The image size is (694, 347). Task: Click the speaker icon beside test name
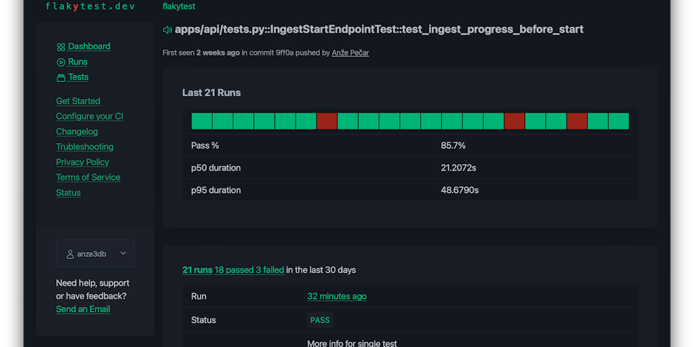[167, 30]
